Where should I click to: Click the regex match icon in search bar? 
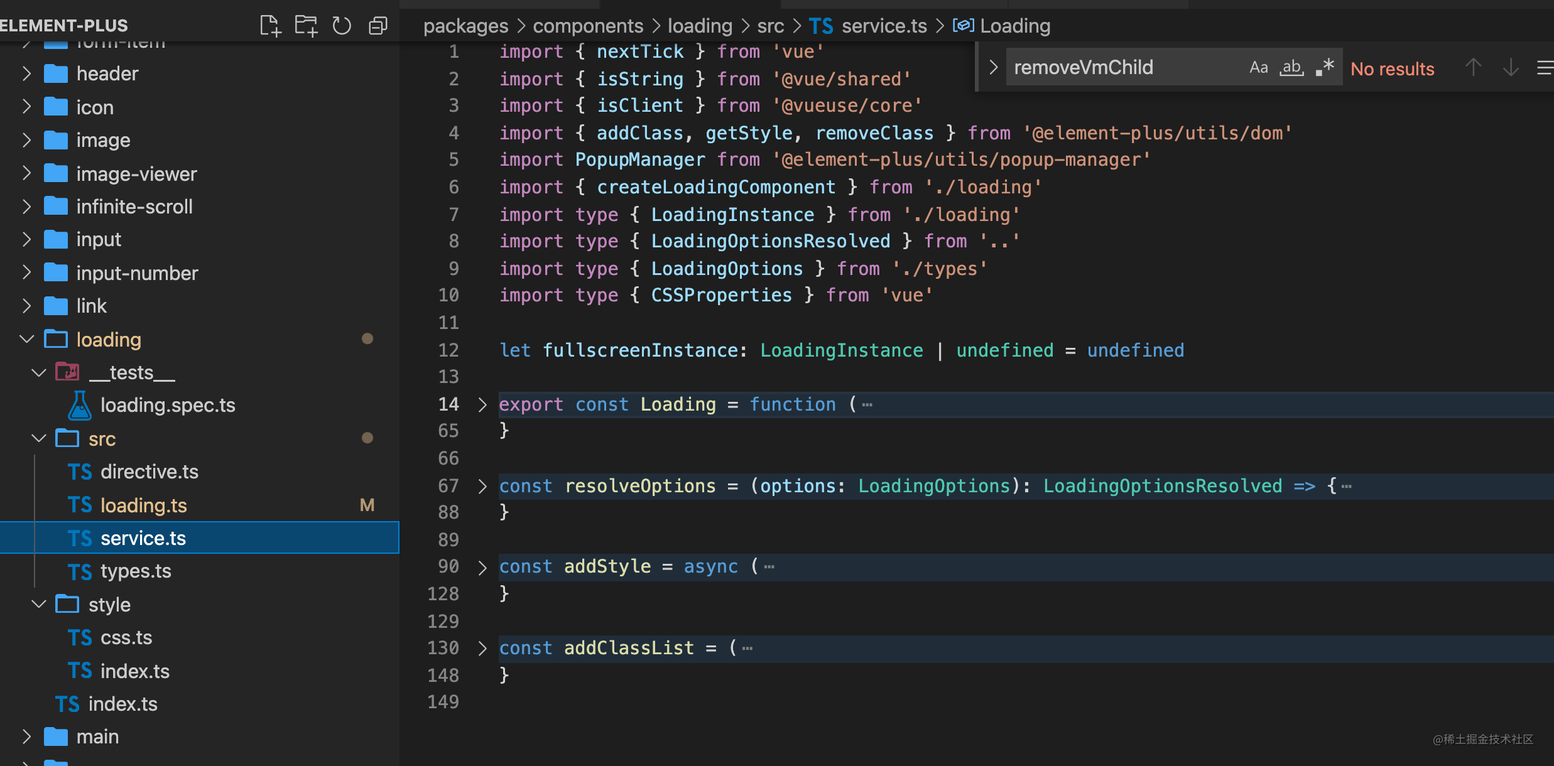(x=1325, y=67)
